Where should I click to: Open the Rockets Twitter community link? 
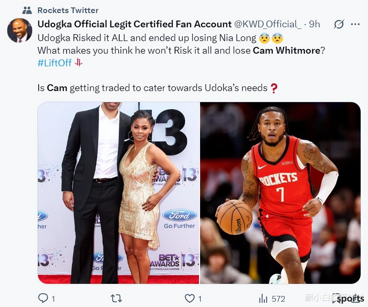point(68,10)
